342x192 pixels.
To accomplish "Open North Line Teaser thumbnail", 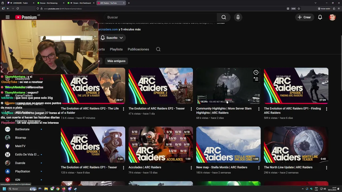I will point(296,145).
